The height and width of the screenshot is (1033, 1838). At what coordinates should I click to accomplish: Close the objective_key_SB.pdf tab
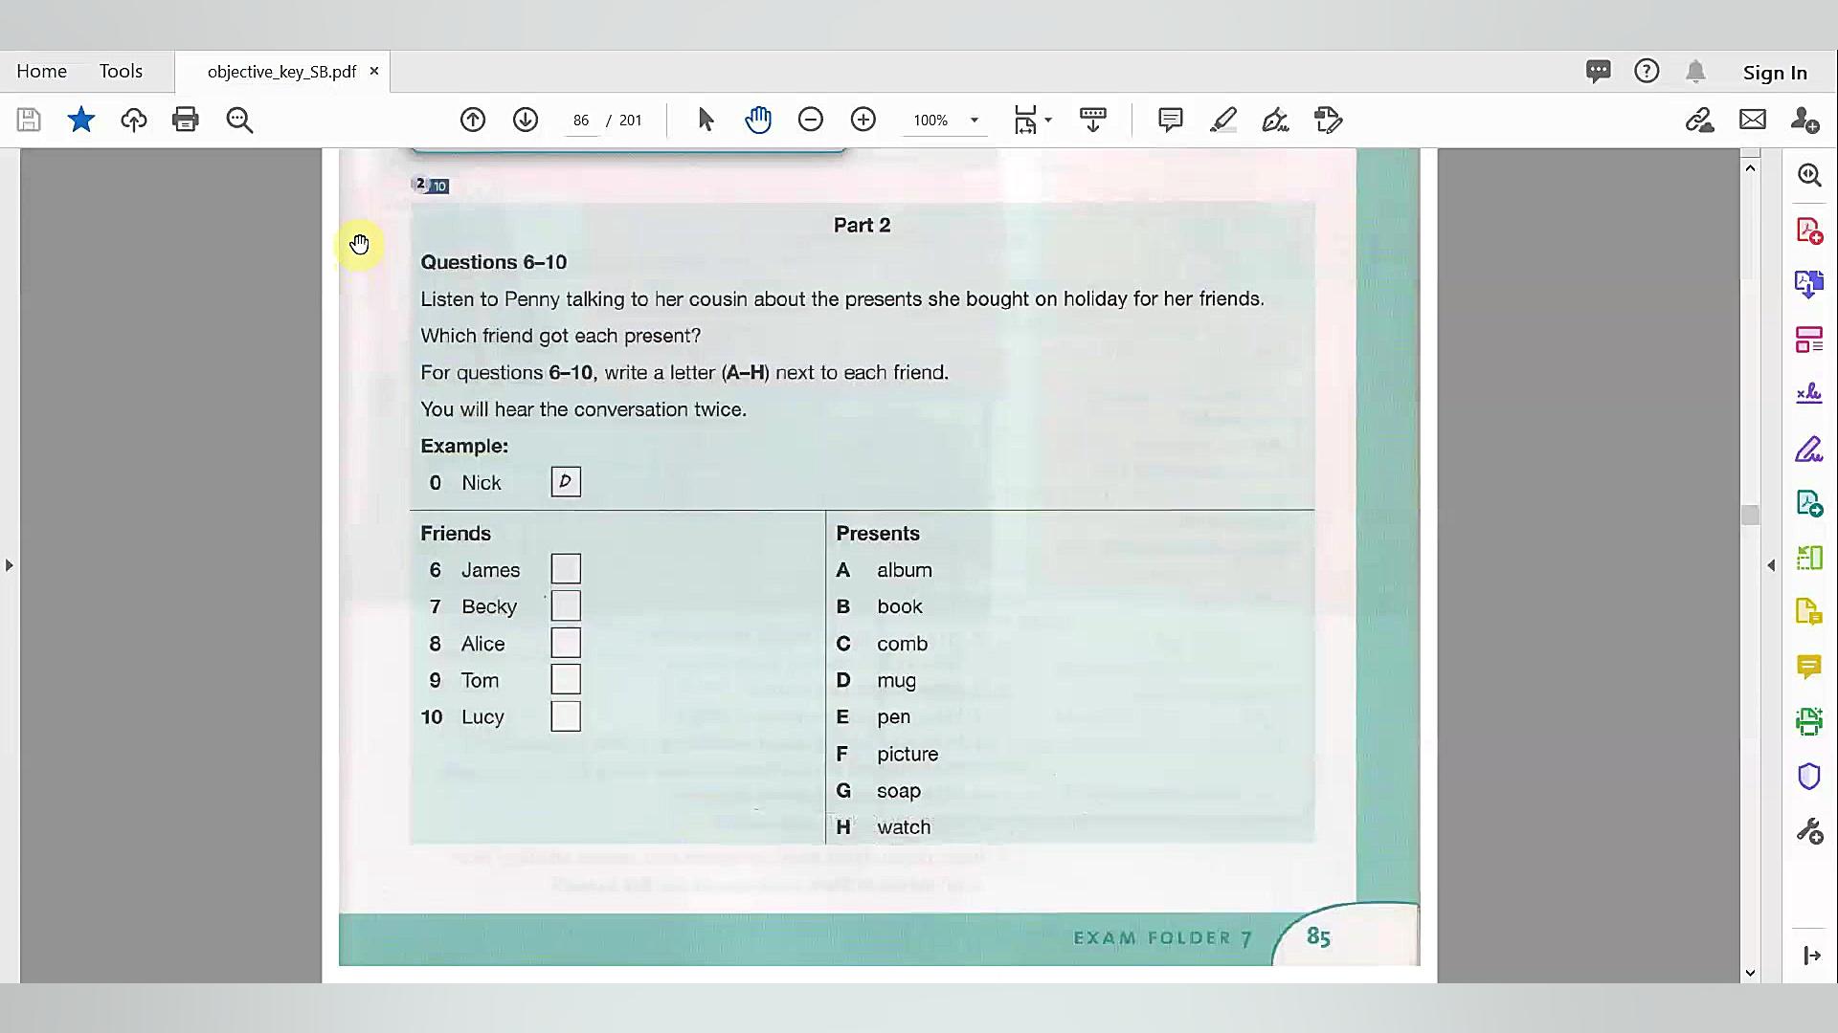click(374, 72)
